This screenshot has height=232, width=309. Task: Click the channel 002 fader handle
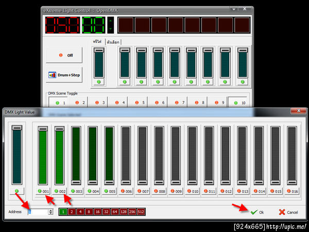59,129
